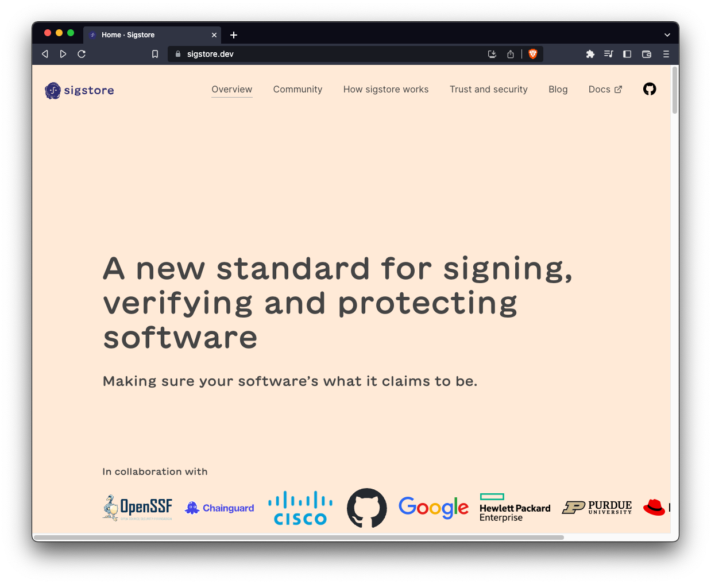
Task: Select the Overview nav item
Action: 232,90
